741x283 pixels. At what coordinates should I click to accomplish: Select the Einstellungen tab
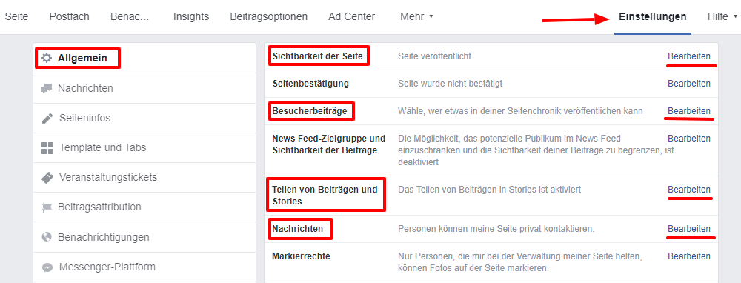[653, 16]
